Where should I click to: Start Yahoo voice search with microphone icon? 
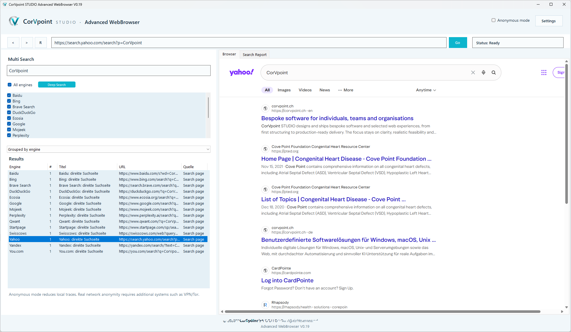click(x=483, y=73)
